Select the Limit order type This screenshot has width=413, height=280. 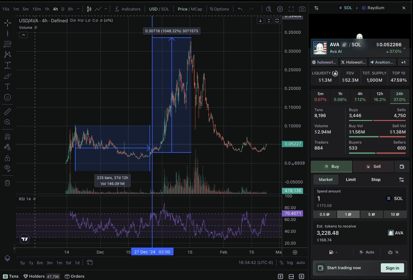(x=351, y=179)
